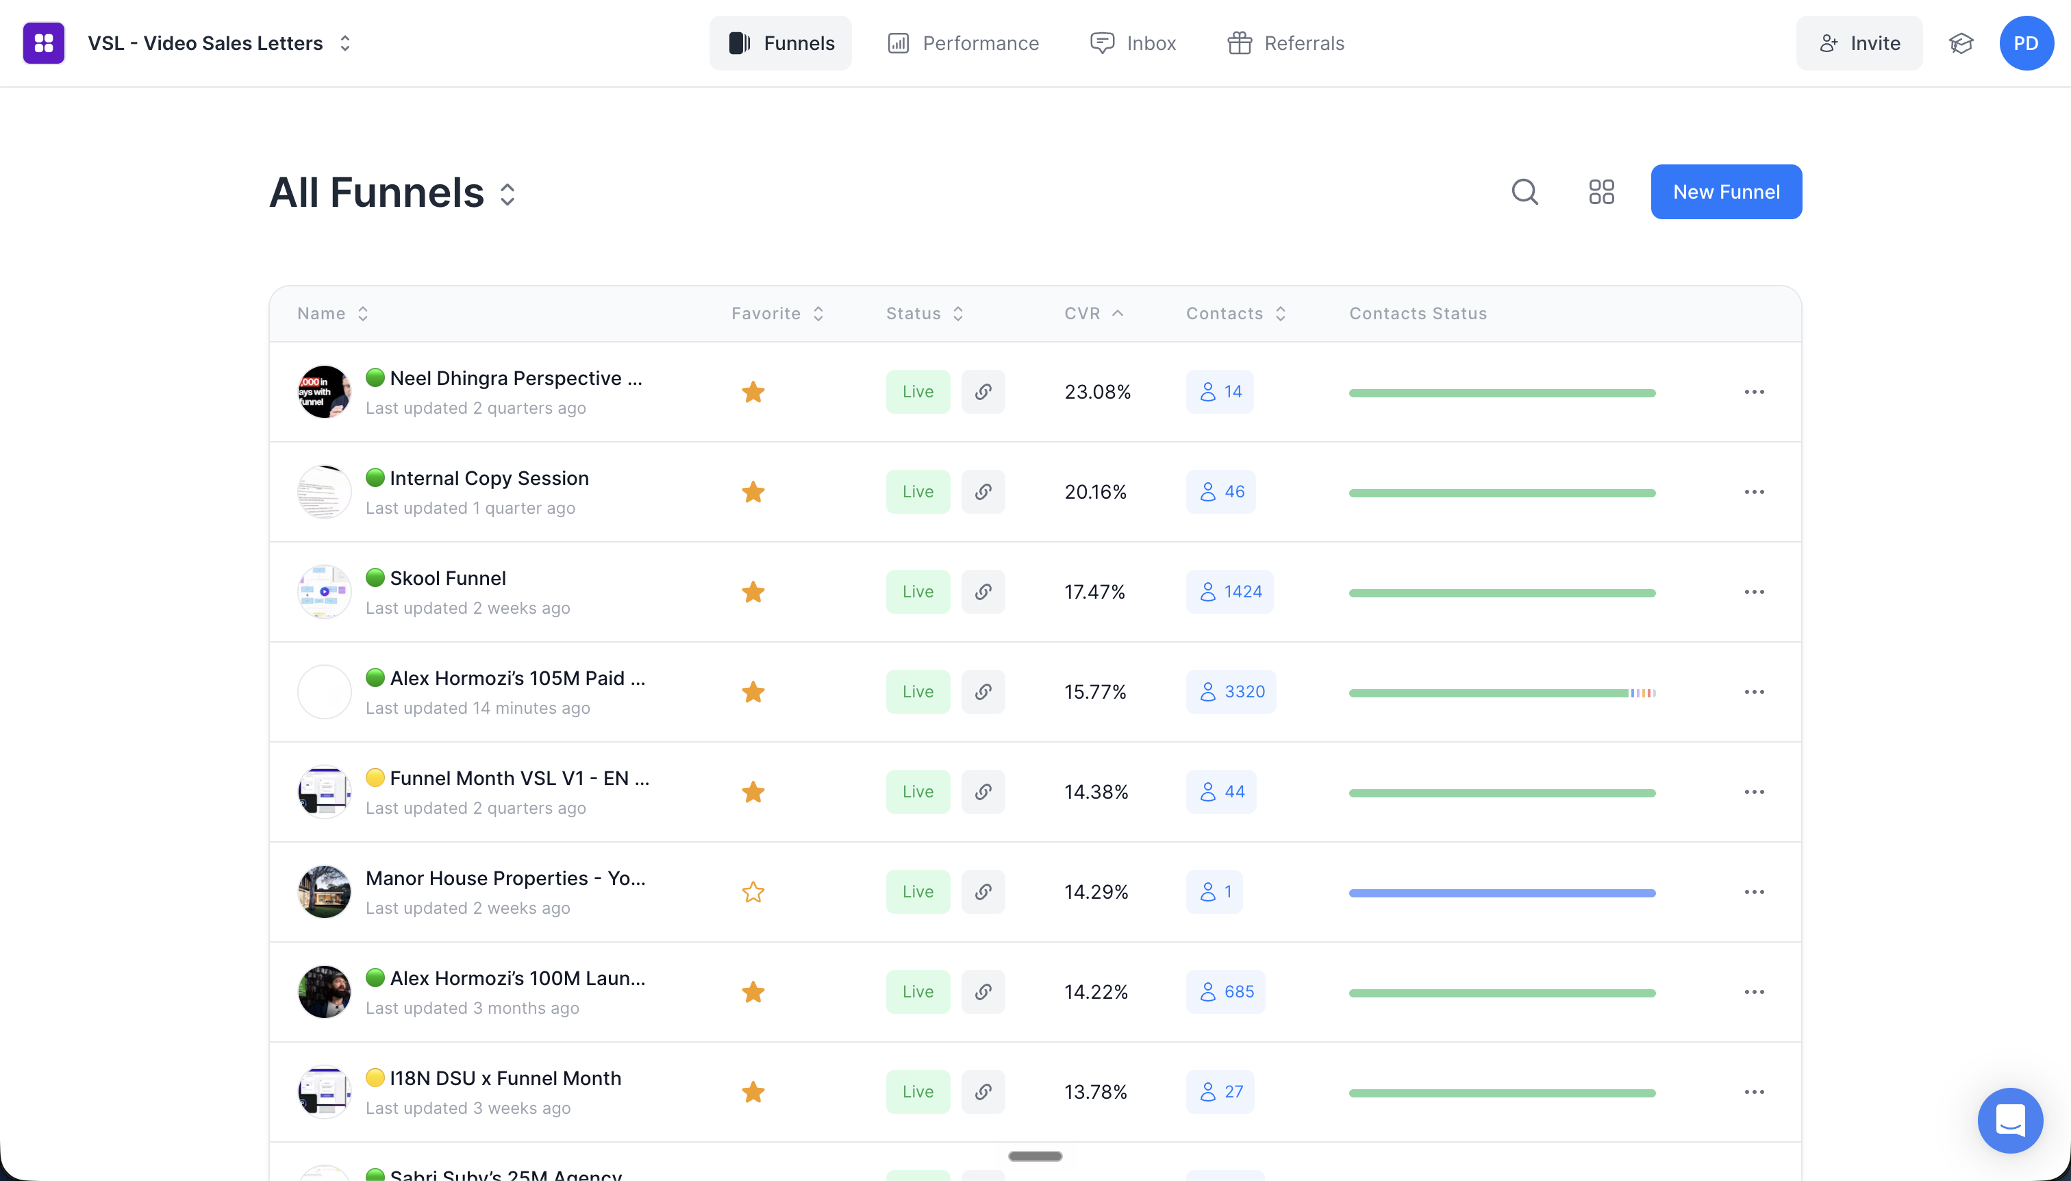The image size is (2071, 1181).
Task: Unfavorite Funnel Month VSL V1 star
Action: tap(753, 792)
